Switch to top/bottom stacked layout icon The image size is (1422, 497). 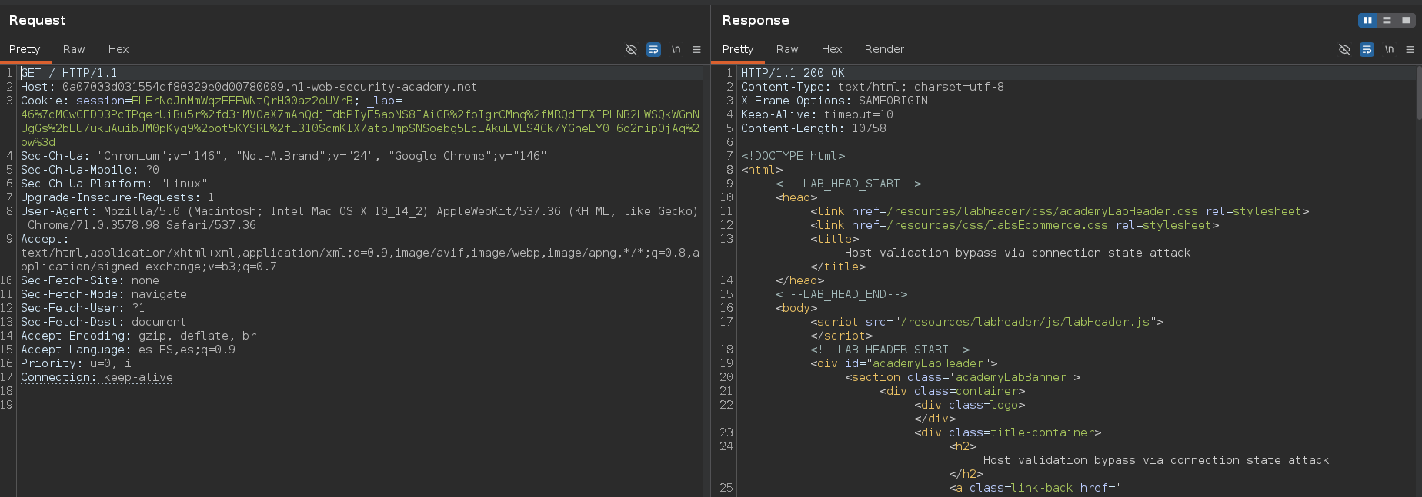(x=1387, y=21)
